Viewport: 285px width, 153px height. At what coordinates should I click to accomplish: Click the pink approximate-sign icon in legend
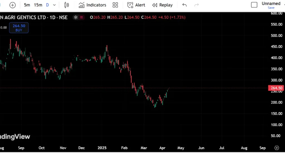pos(82,17)
